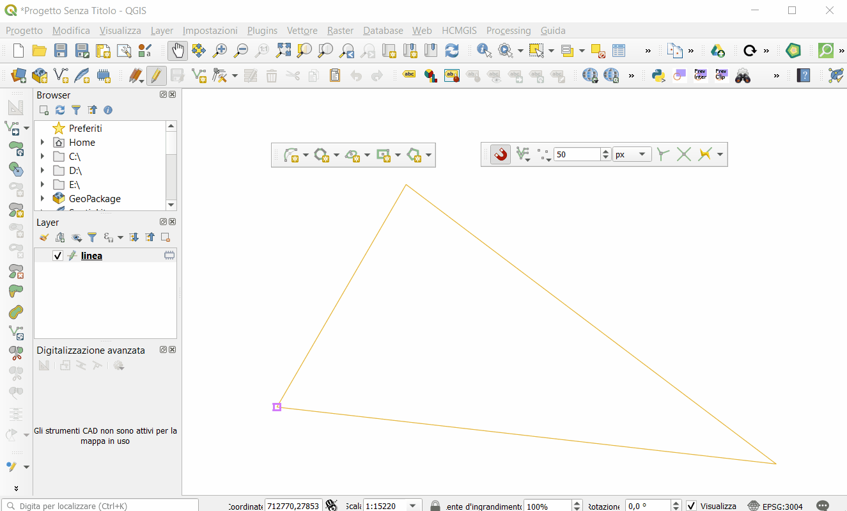Image resolution: width=847 pixels, height=511 pixels.
Task: Refresh the map canvas
Action: tap(453, 50)
